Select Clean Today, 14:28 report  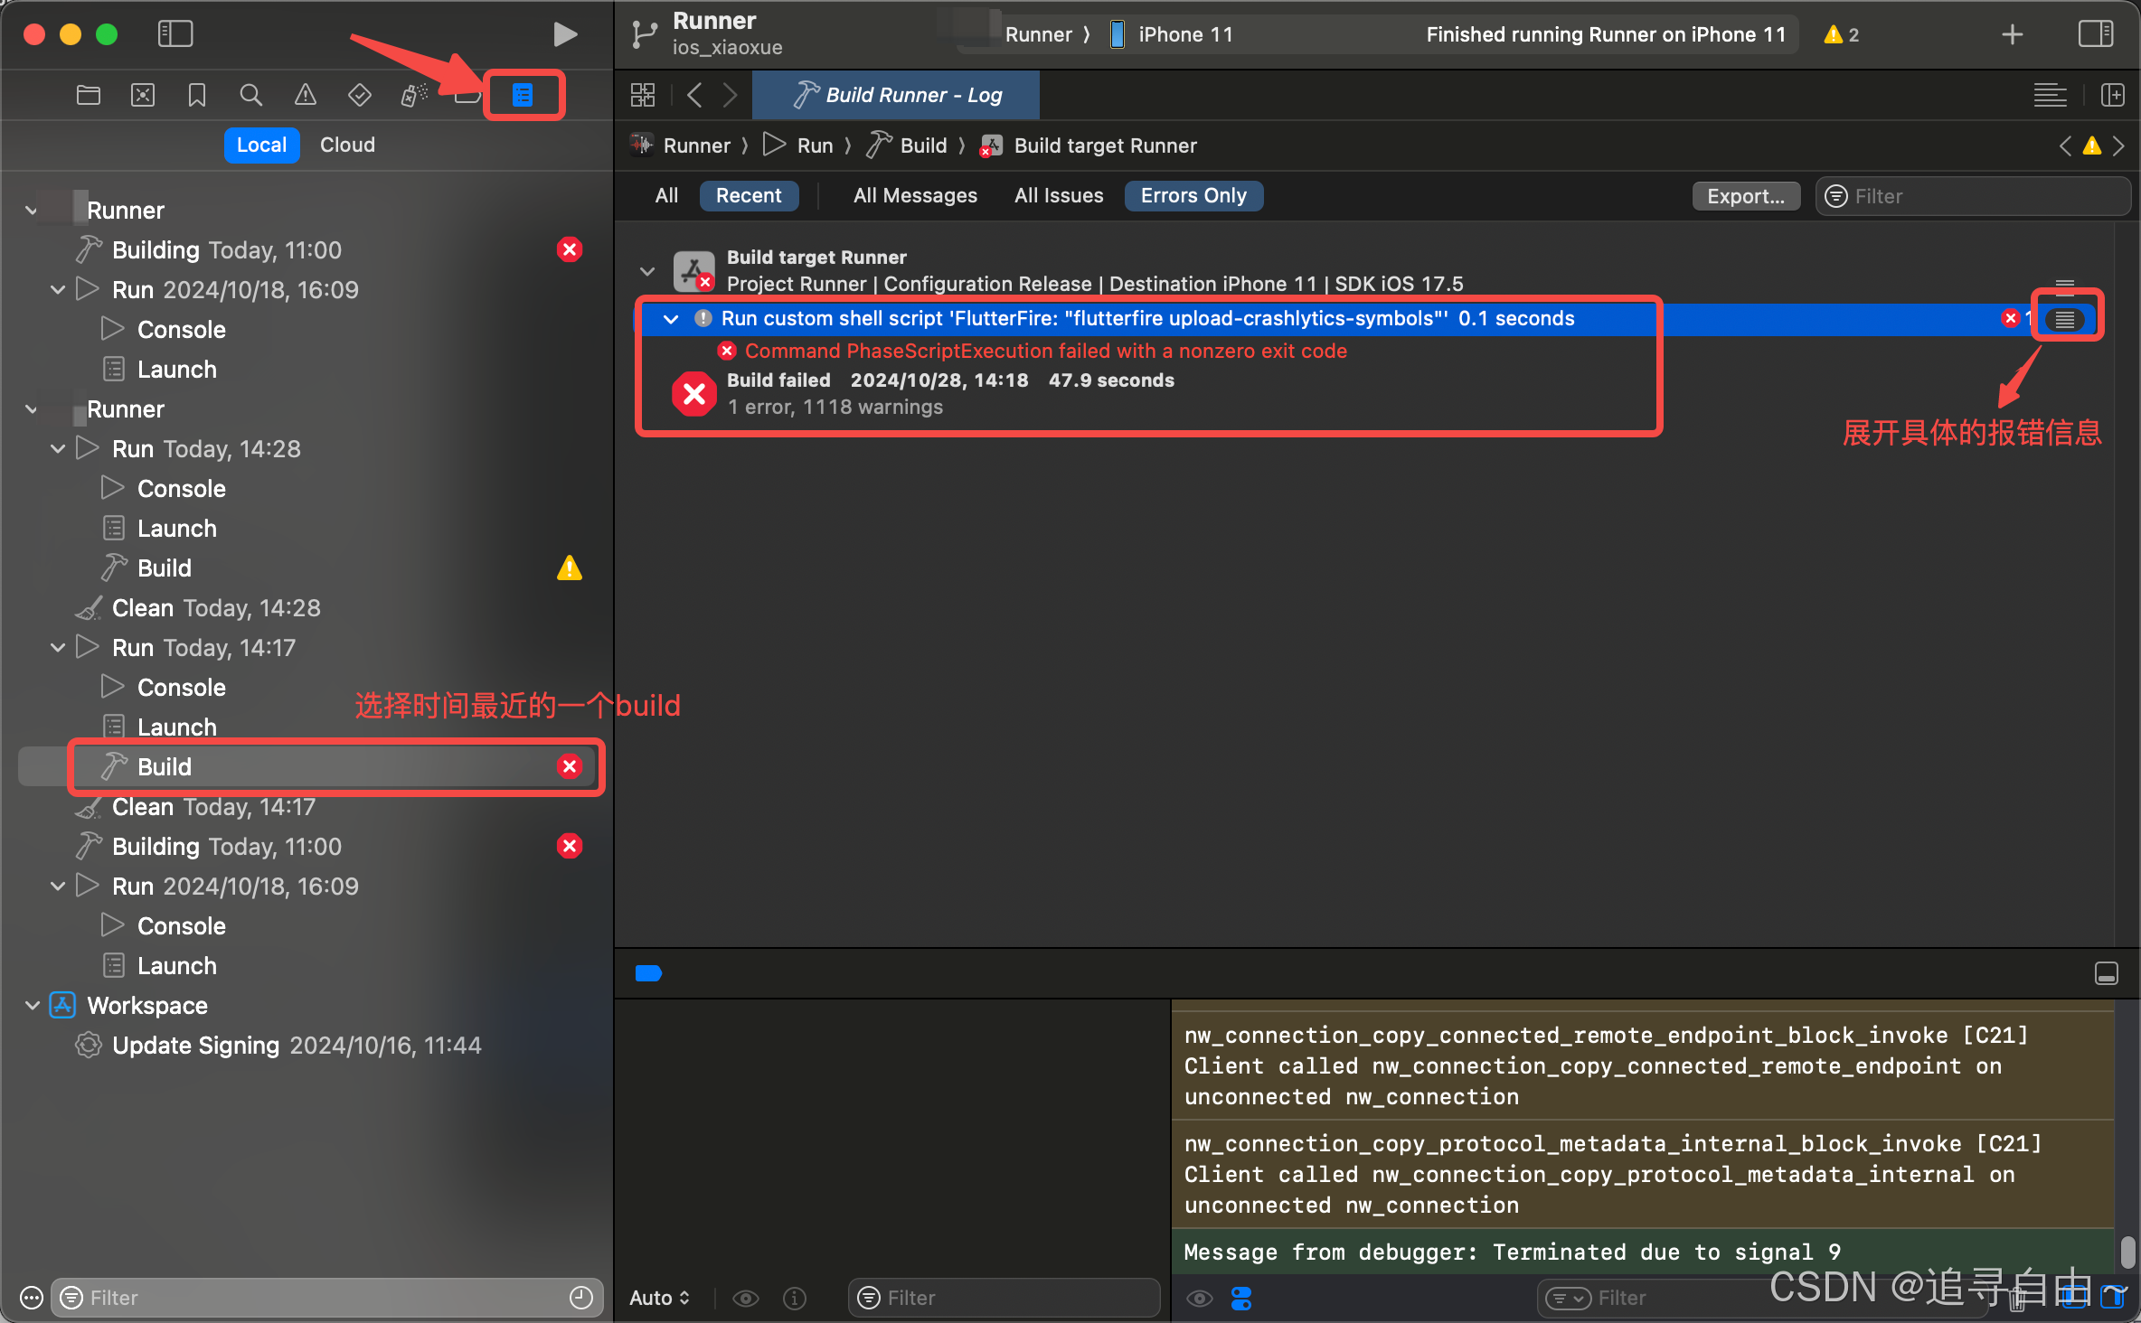pyautogui.click(x=307, y=608)
